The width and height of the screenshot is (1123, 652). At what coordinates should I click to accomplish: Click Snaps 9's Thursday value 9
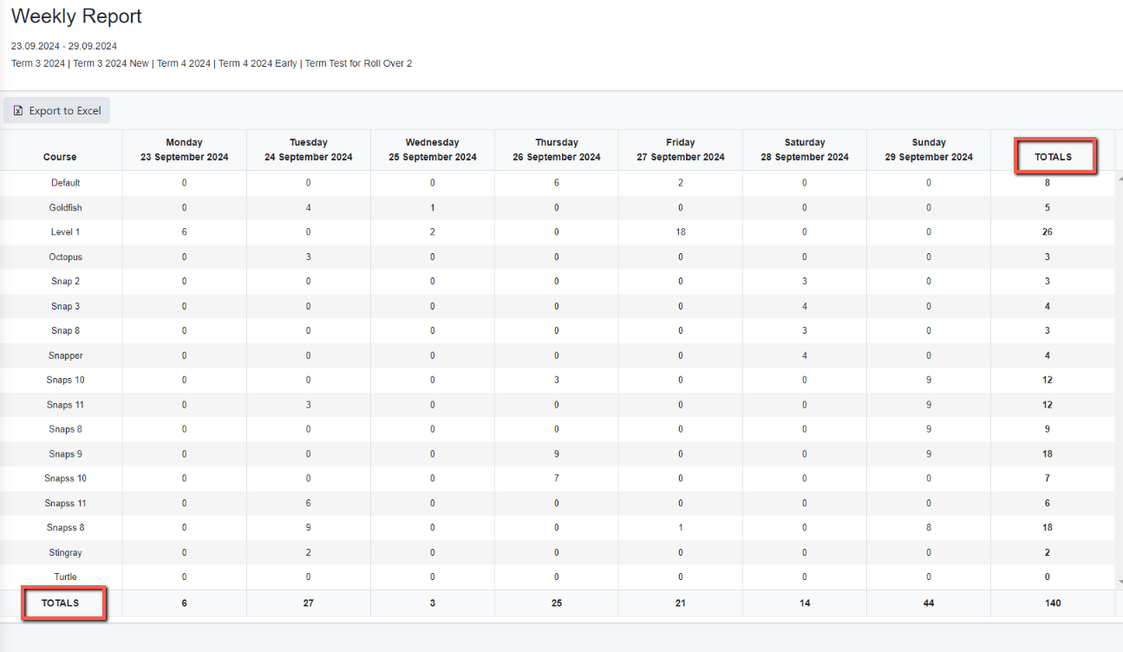pyautogui.click(x=557, y=453)
